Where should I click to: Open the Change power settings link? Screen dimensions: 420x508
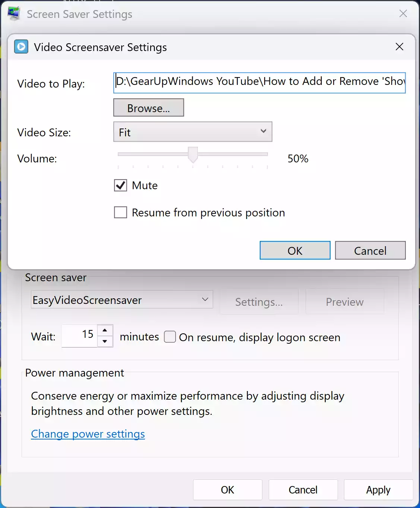tap(88, 434)
